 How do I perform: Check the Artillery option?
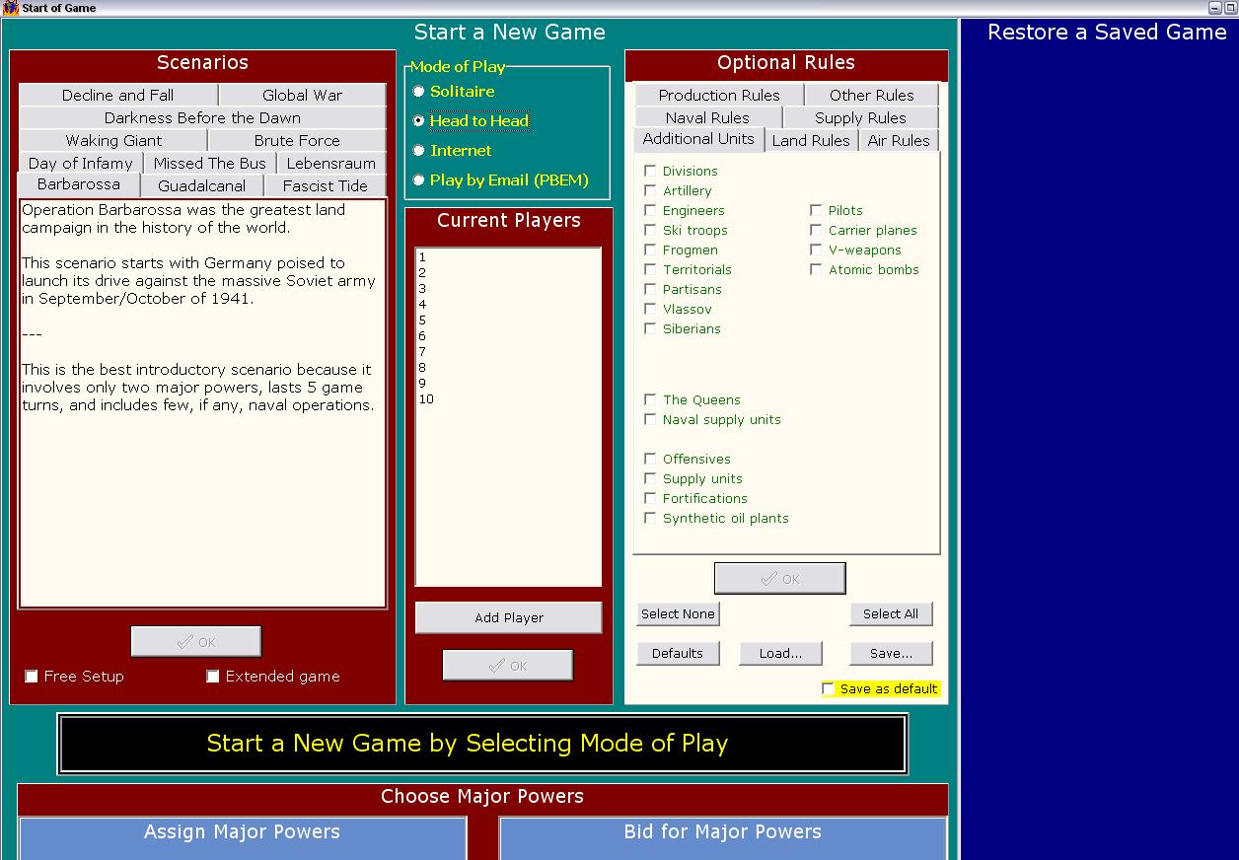point(650,190)
